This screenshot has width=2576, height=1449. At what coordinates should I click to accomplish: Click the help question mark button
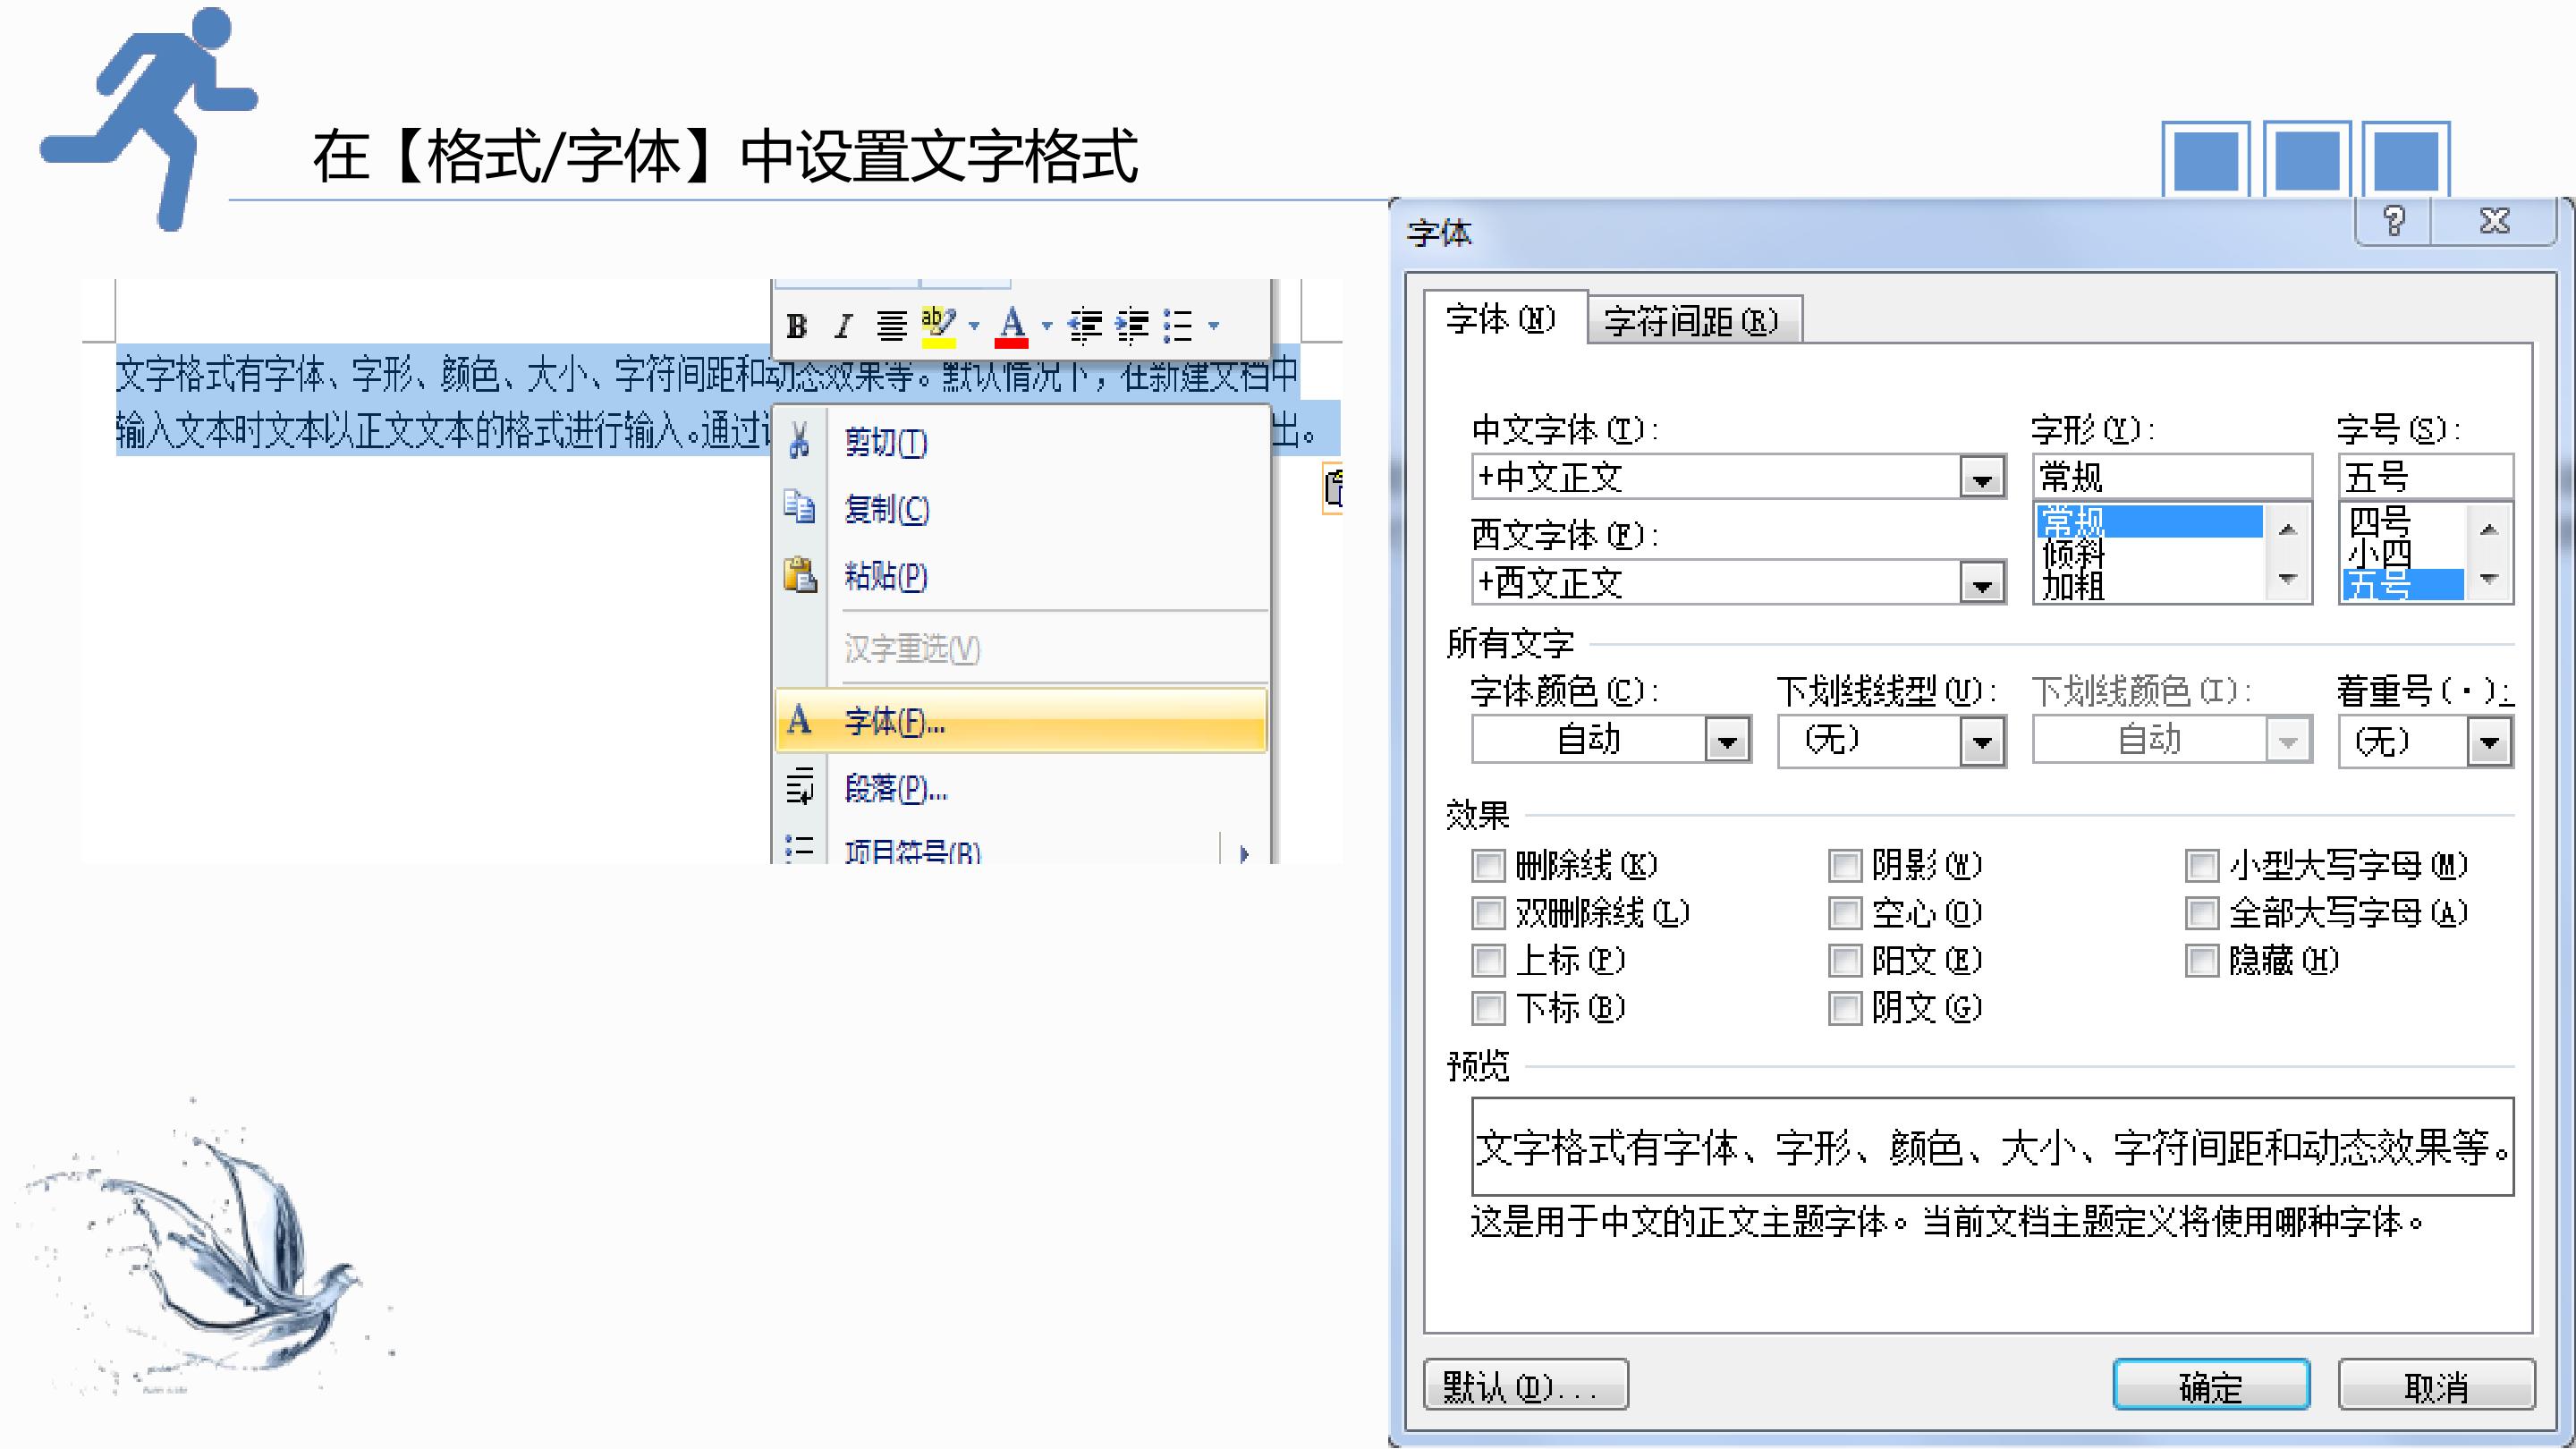click(x=2393, y=221)
